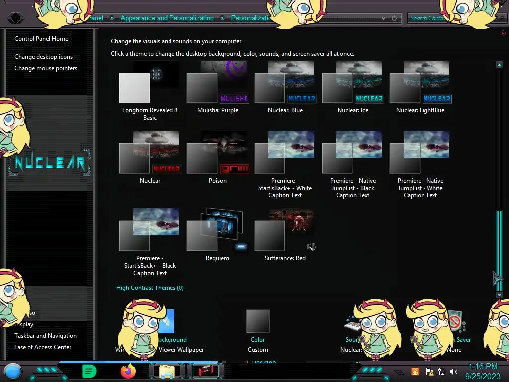Click the Search Control Panel field
The height and width of the screenshot is (382, 509).
[x=456, y=18]
